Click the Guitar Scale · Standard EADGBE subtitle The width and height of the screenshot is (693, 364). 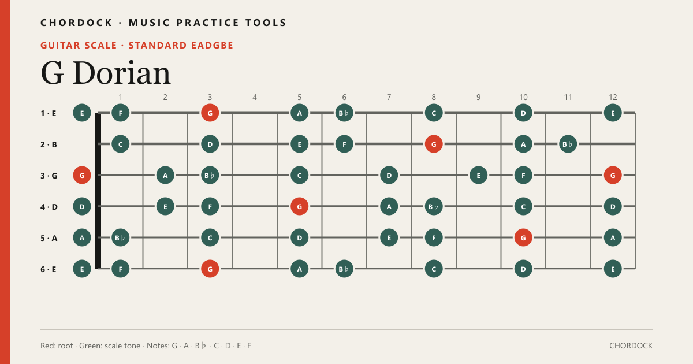pyautogui.click(x=137, y=45)
